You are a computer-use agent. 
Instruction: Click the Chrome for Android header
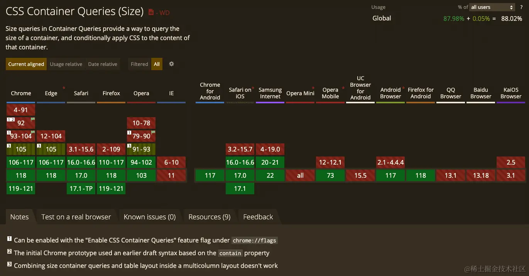pos(210,91)
